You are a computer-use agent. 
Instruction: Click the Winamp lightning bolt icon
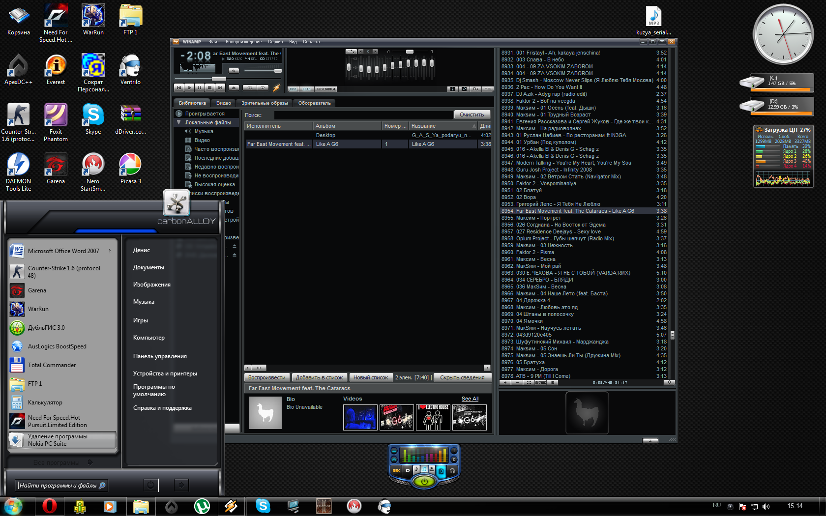pyautogui.click(x=276, y=87)
